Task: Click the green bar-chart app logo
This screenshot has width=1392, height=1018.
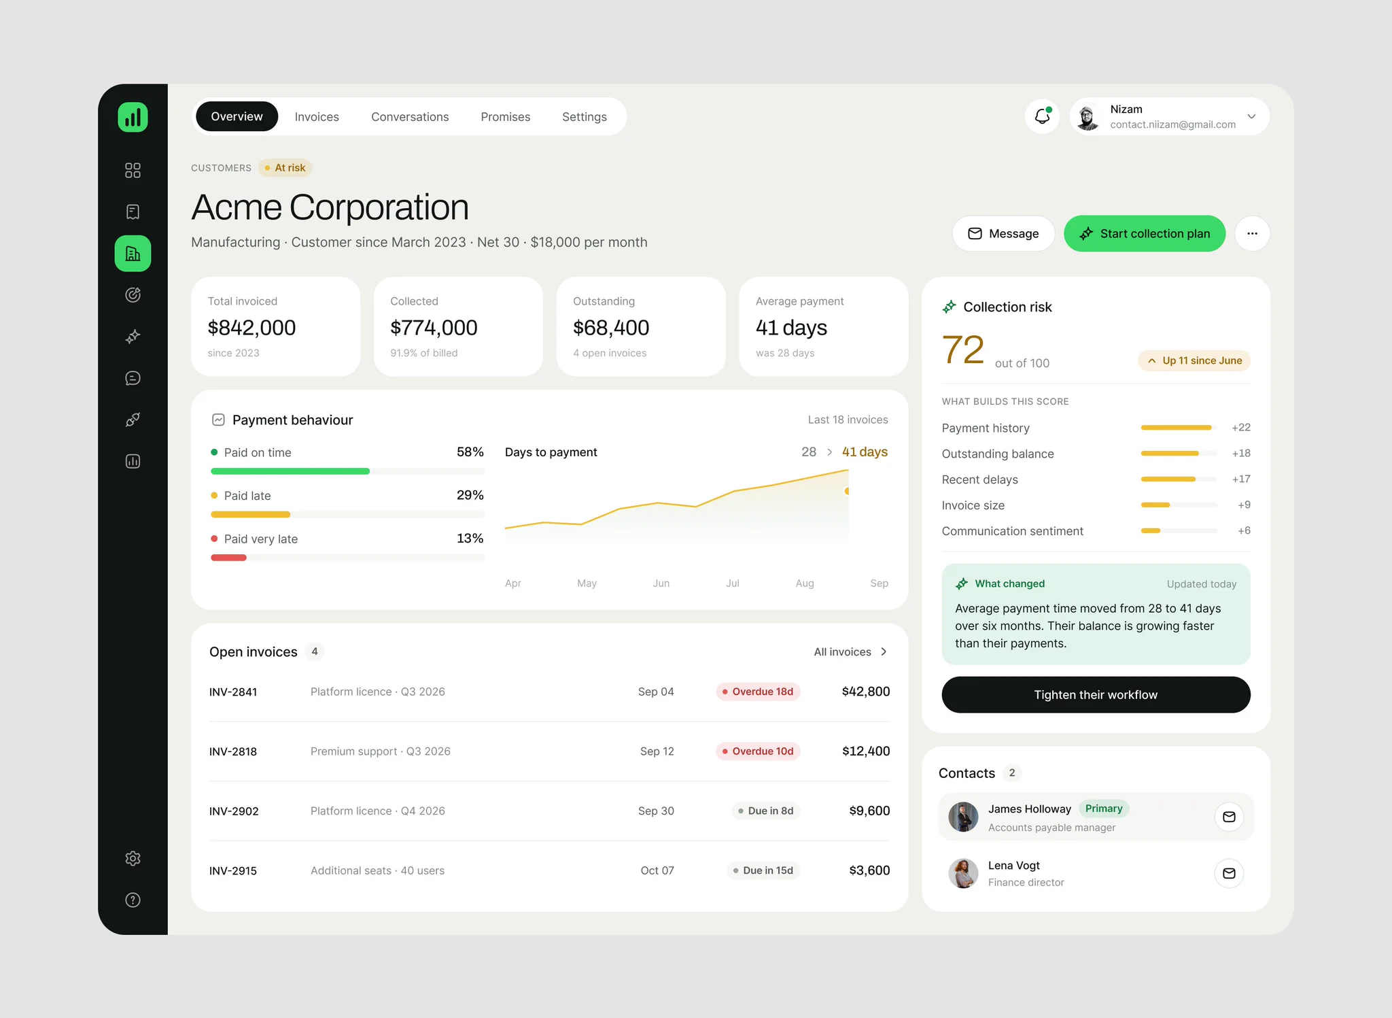Action: [x=133, y=117]
